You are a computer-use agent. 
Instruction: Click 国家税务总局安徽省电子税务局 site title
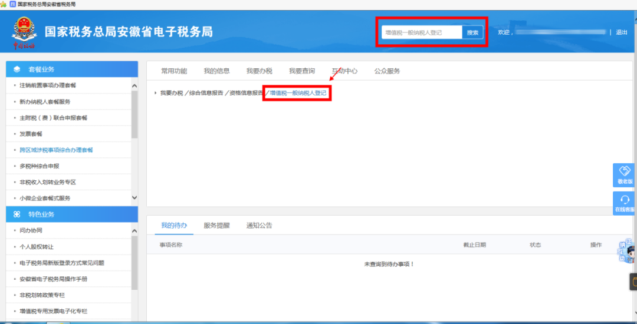(x=129, y=32)
